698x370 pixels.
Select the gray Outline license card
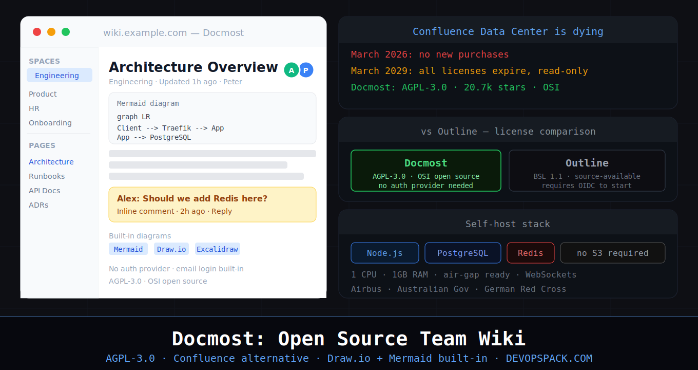(x=587, y=171)
